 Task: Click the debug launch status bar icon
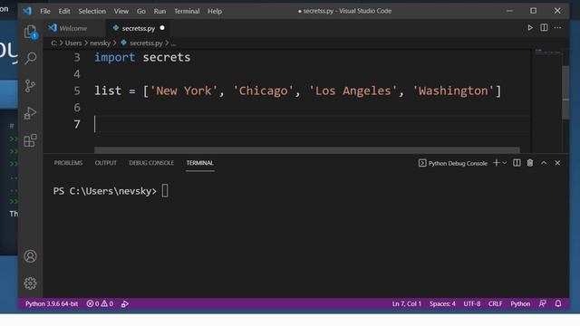(x=125, y=304)
